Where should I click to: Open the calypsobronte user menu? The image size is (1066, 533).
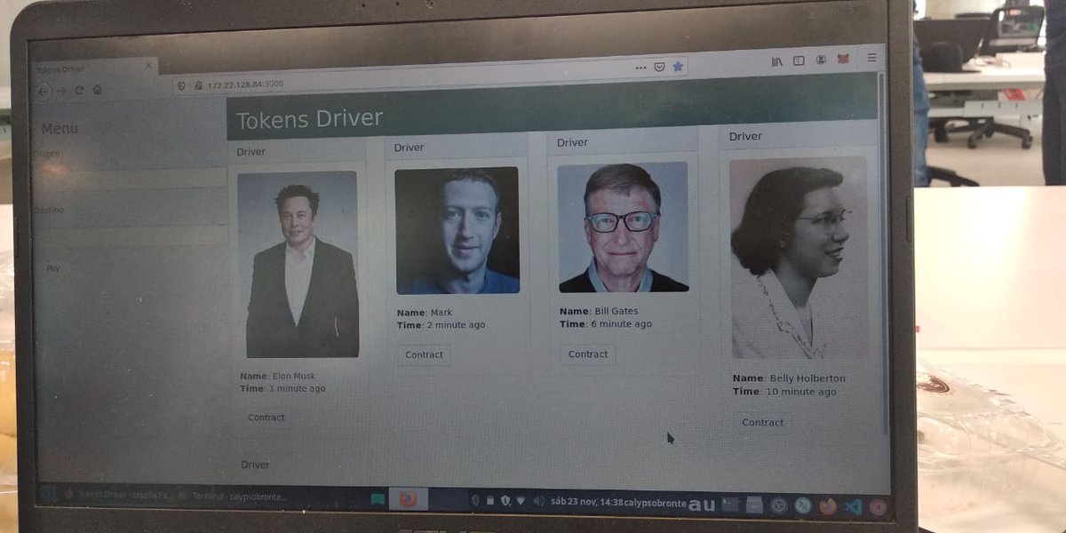coord(656,504)
